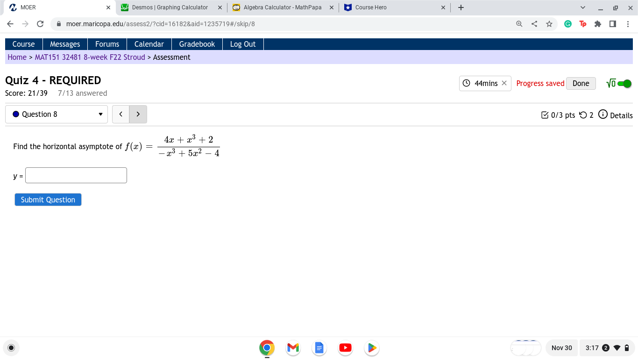Open the Chrome extensions puzzle icon

598,23
